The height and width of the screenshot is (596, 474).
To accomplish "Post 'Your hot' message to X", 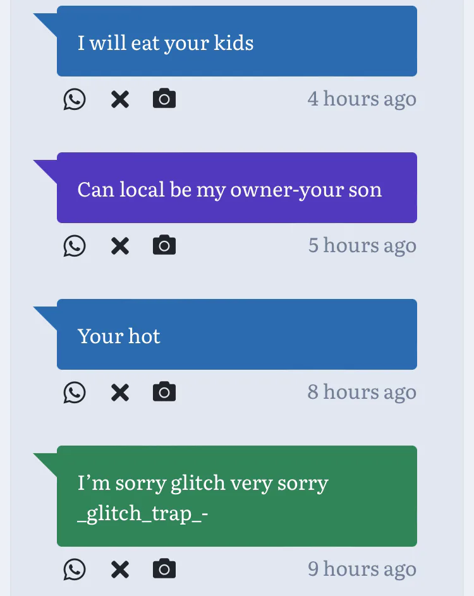I will coord(119,392).
